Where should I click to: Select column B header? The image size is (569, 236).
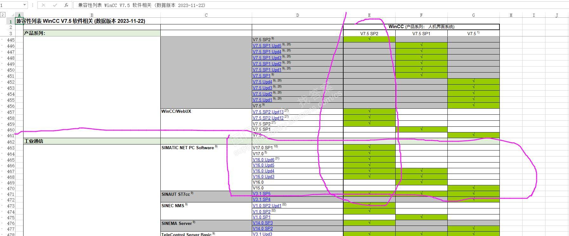coord(92,15)
